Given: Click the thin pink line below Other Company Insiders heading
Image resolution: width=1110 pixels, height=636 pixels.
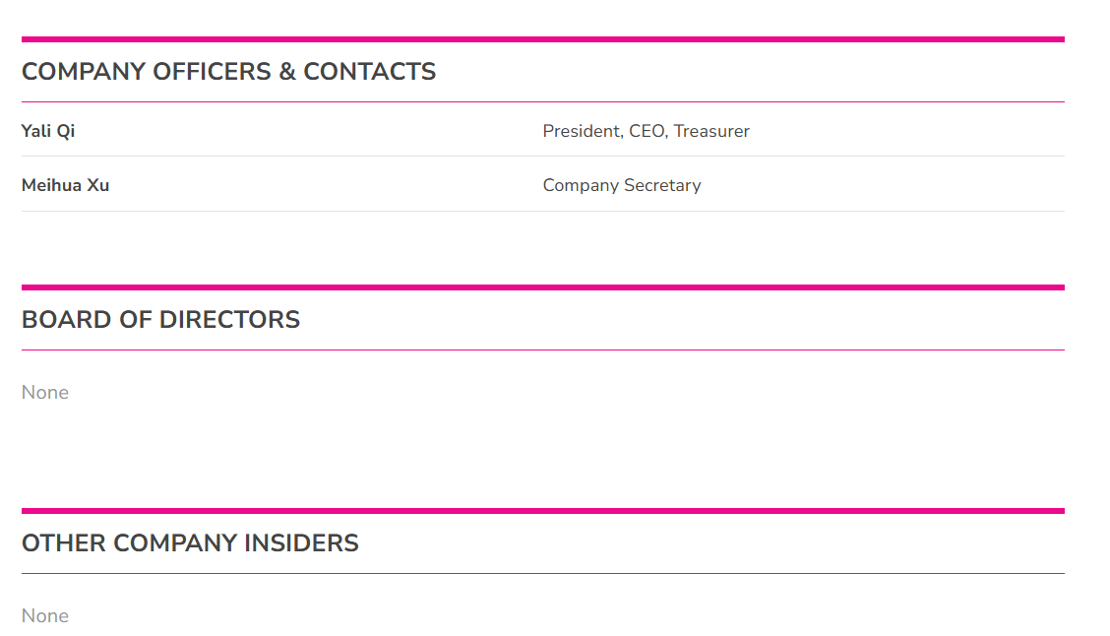Looking at the screenshot, I should coord(543,573).
